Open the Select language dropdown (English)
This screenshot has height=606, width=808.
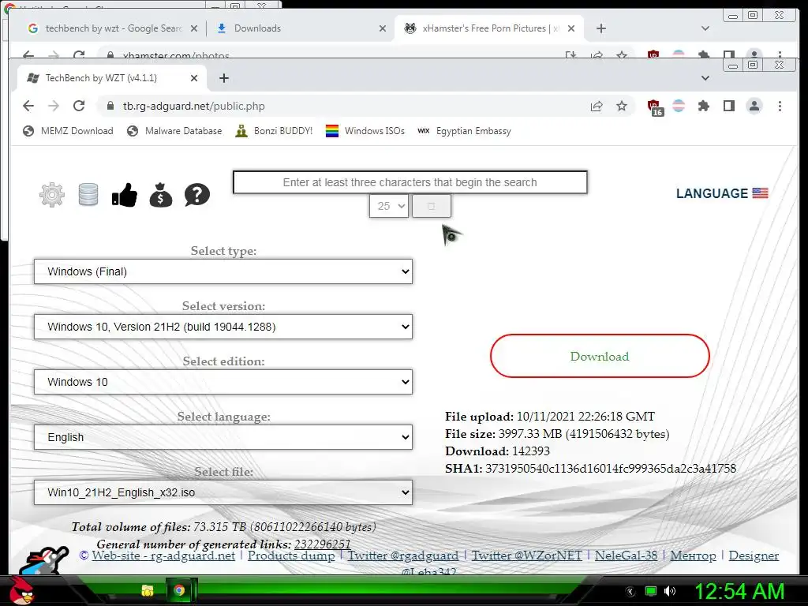(x=223, y=437)
